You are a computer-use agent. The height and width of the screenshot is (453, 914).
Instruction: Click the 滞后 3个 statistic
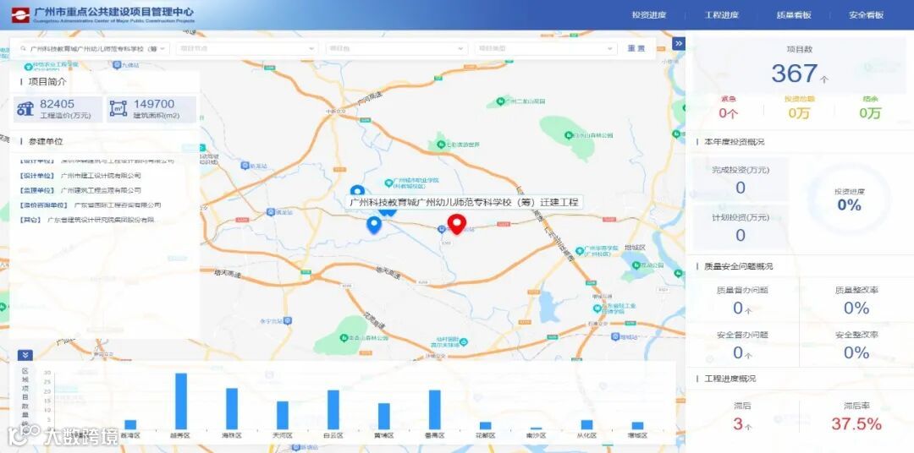[x=742, y=417]
